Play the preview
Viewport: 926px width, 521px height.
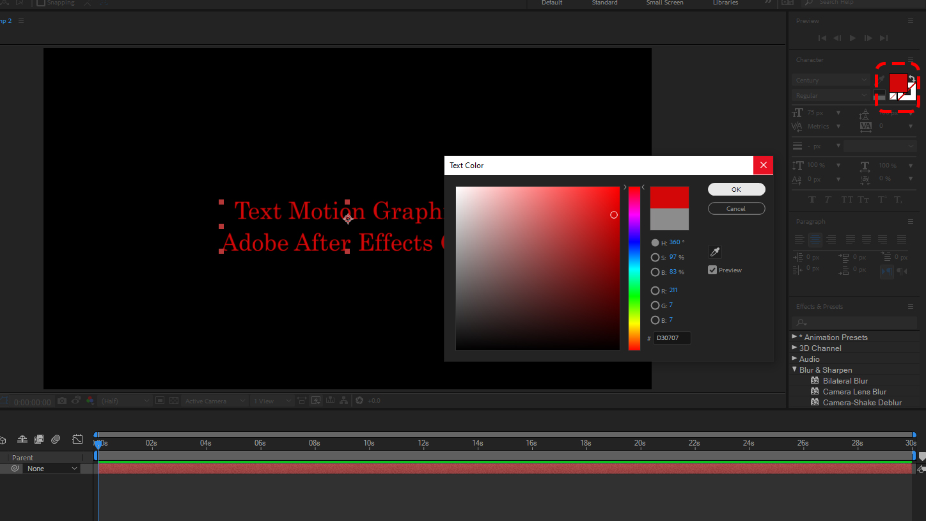tap(852, 38)
